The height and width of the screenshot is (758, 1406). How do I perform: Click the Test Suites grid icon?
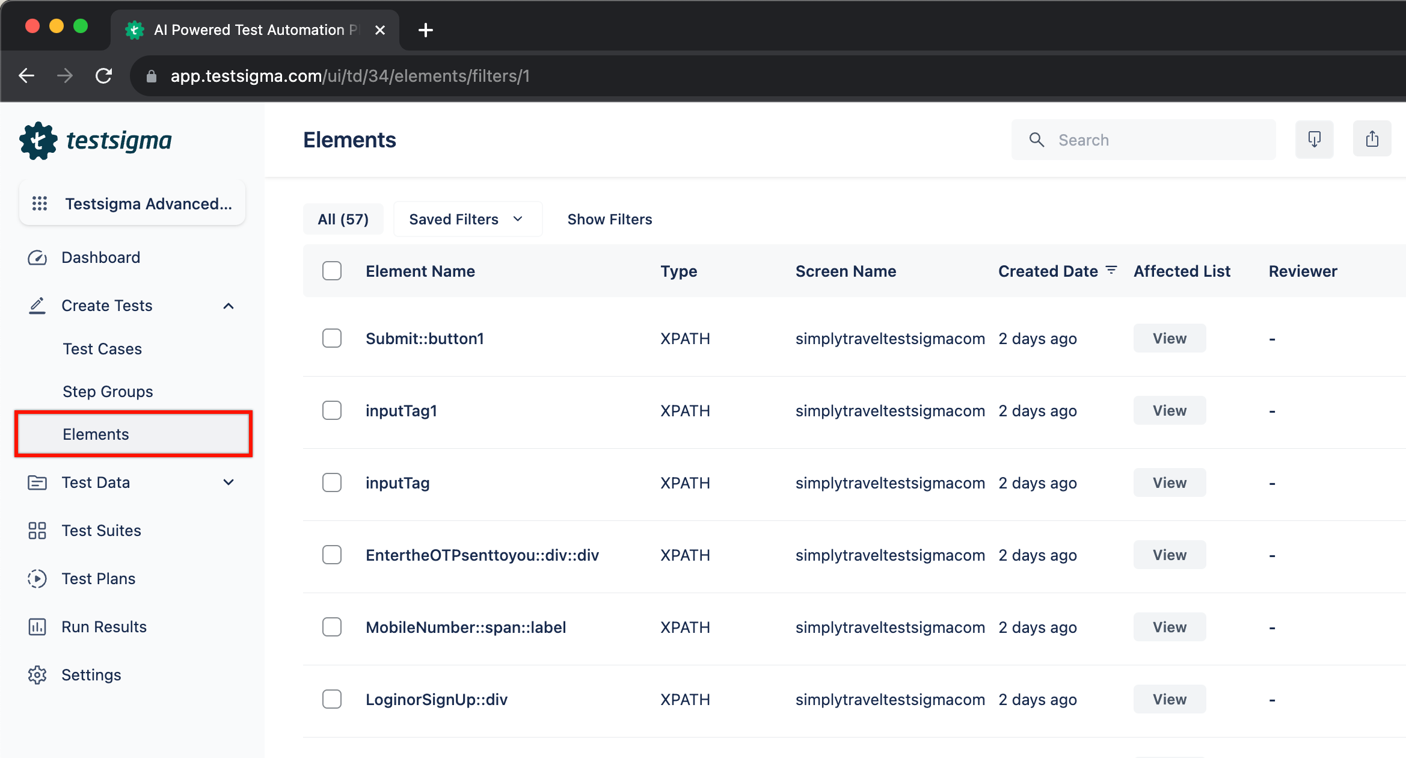pyautogui.click(x=37, y=531)
